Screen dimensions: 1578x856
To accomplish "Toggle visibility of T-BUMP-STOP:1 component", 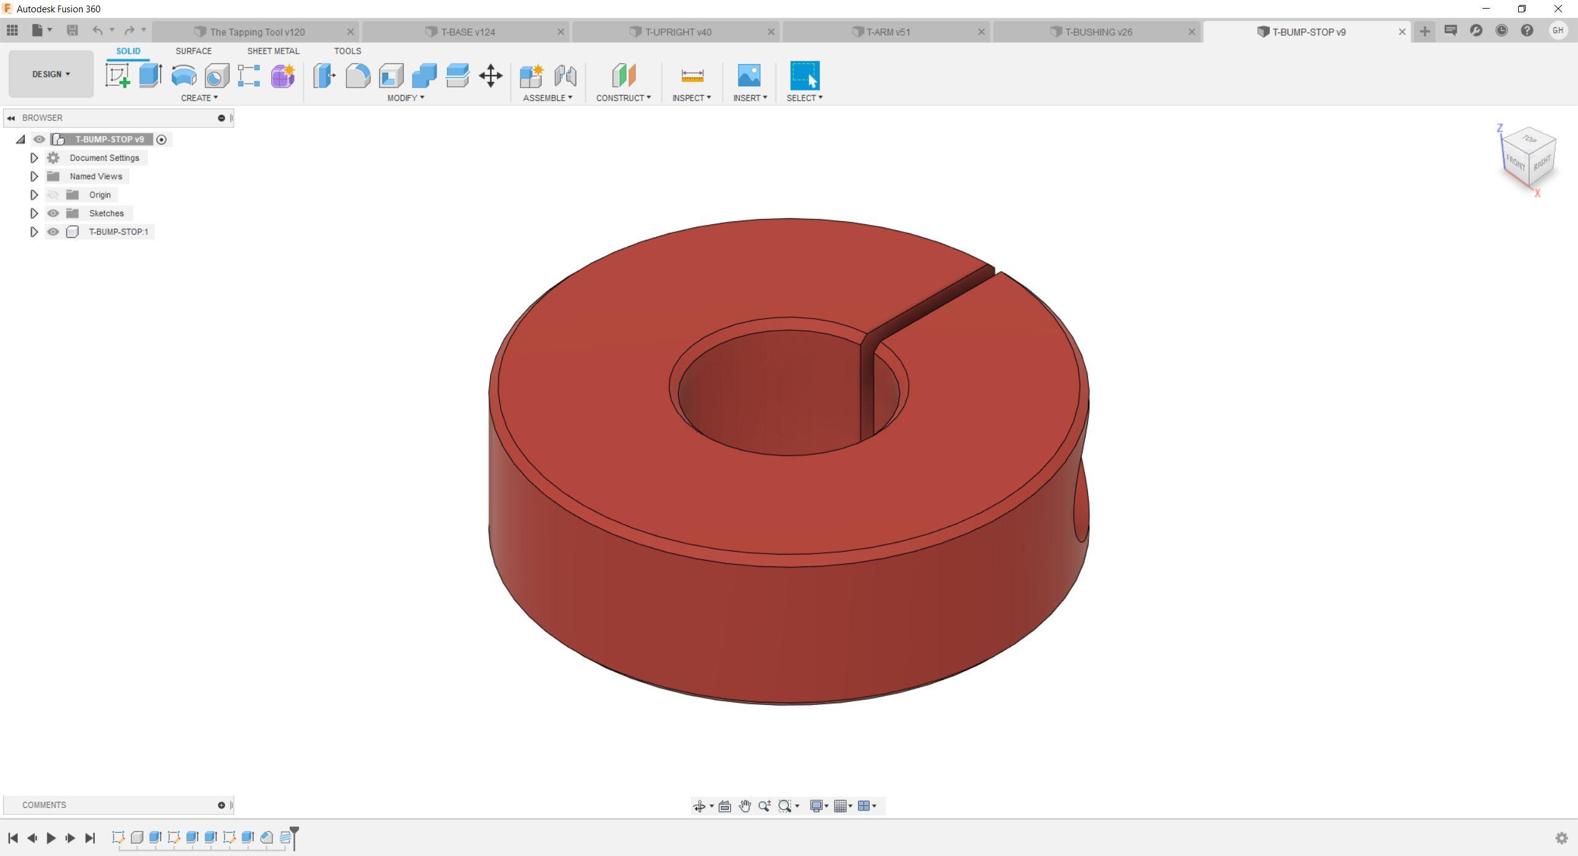I will click(x=54, y=232).
